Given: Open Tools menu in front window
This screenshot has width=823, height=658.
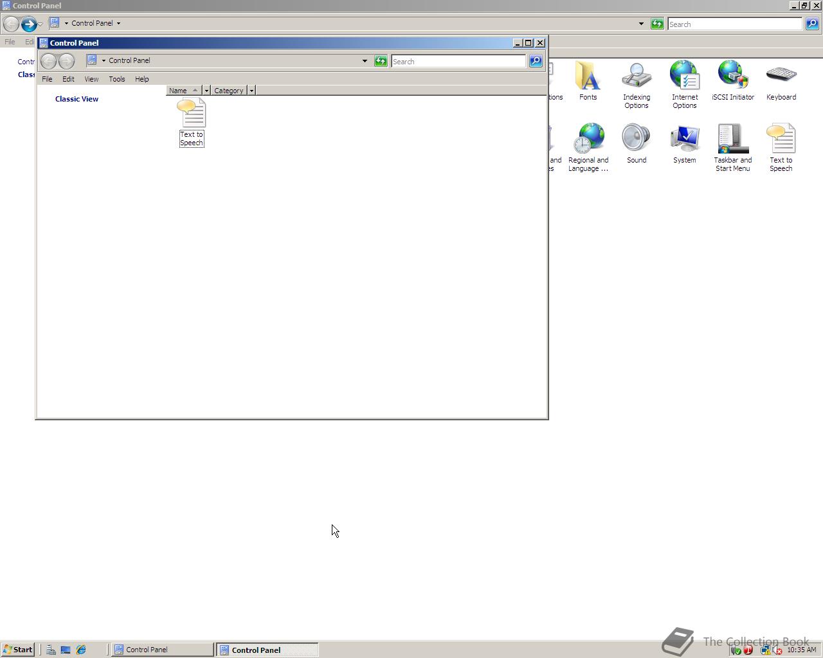Looking at the screenshot, I should pos(117,79).
